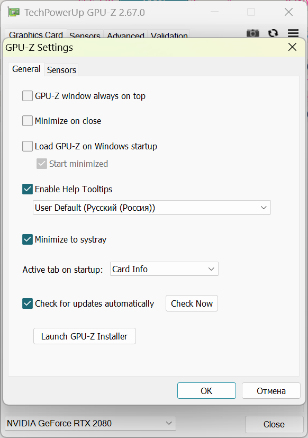Click Launch GPU-Z Installer button
The width and height of the screenshot is (308, 438).
point(85,336)
